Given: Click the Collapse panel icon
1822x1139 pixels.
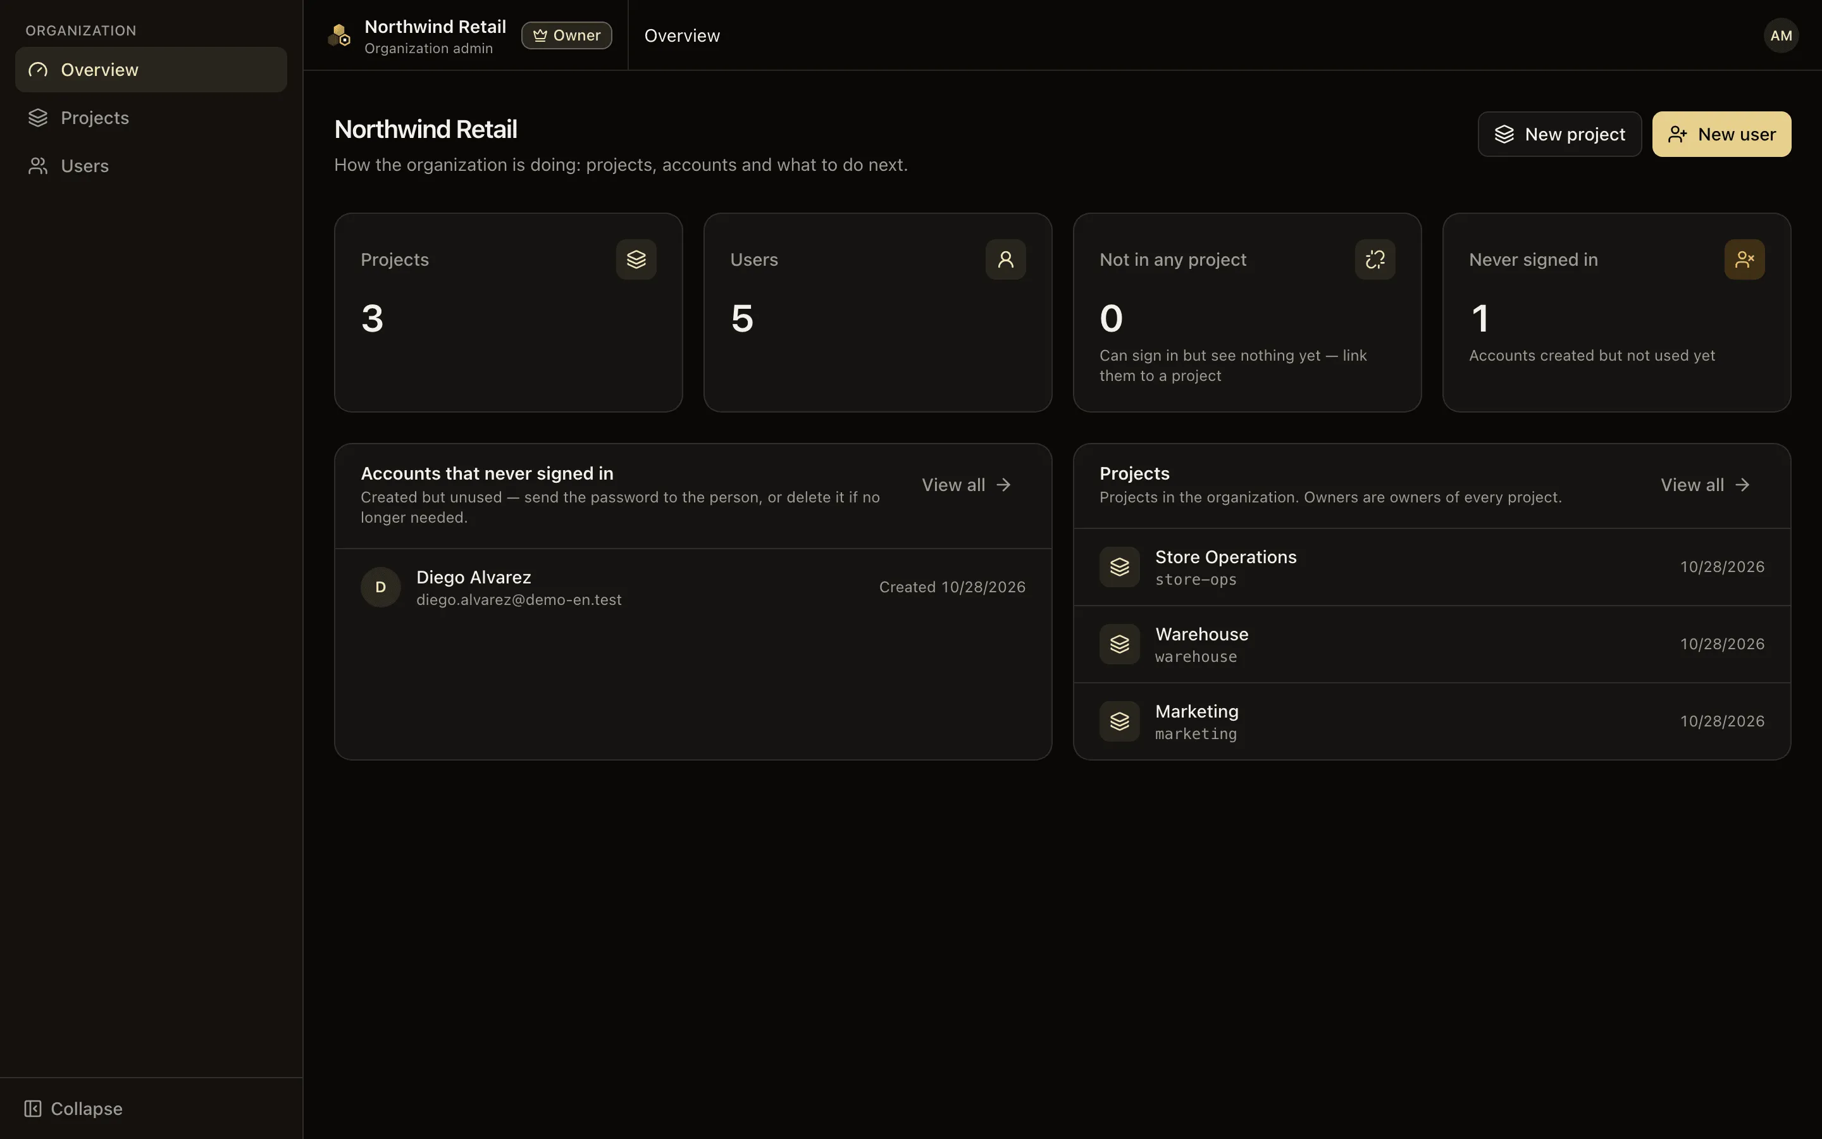Looking at the screenshot, I should [32, 1108].
